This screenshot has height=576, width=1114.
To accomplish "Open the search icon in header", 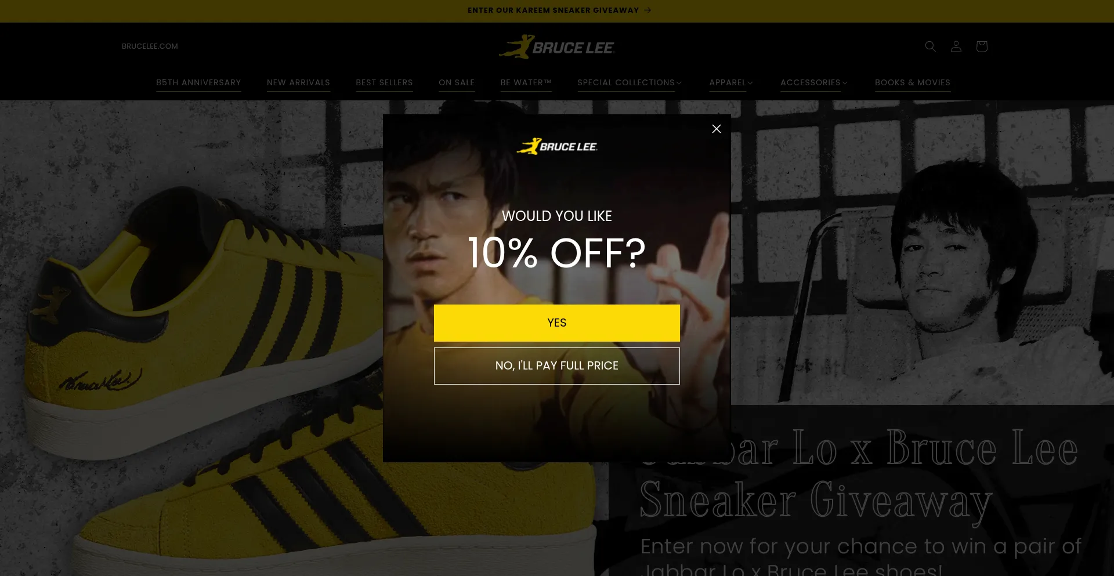I will point(930,46).
